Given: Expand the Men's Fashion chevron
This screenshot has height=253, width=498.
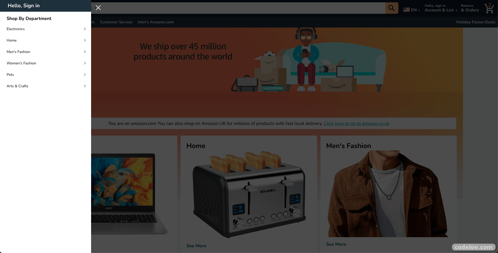Looking at the screenshot, I should click(x=85, y=52).
